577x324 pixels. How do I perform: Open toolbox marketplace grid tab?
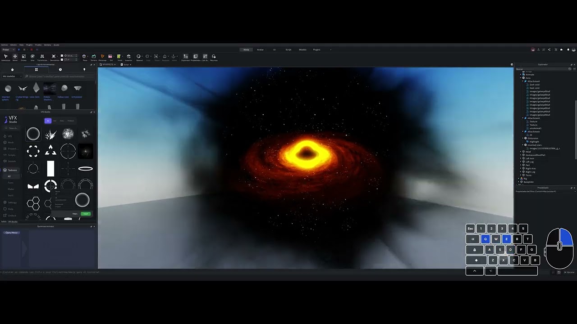[x=37, y=69]
